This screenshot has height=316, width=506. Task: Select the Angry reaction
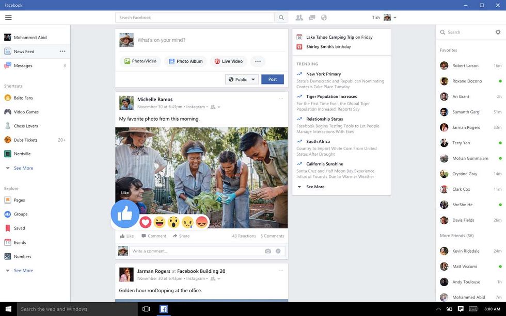202,222
